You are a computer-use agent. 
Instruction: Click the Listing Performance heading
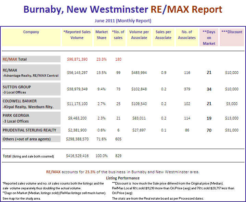pos(123,178)
